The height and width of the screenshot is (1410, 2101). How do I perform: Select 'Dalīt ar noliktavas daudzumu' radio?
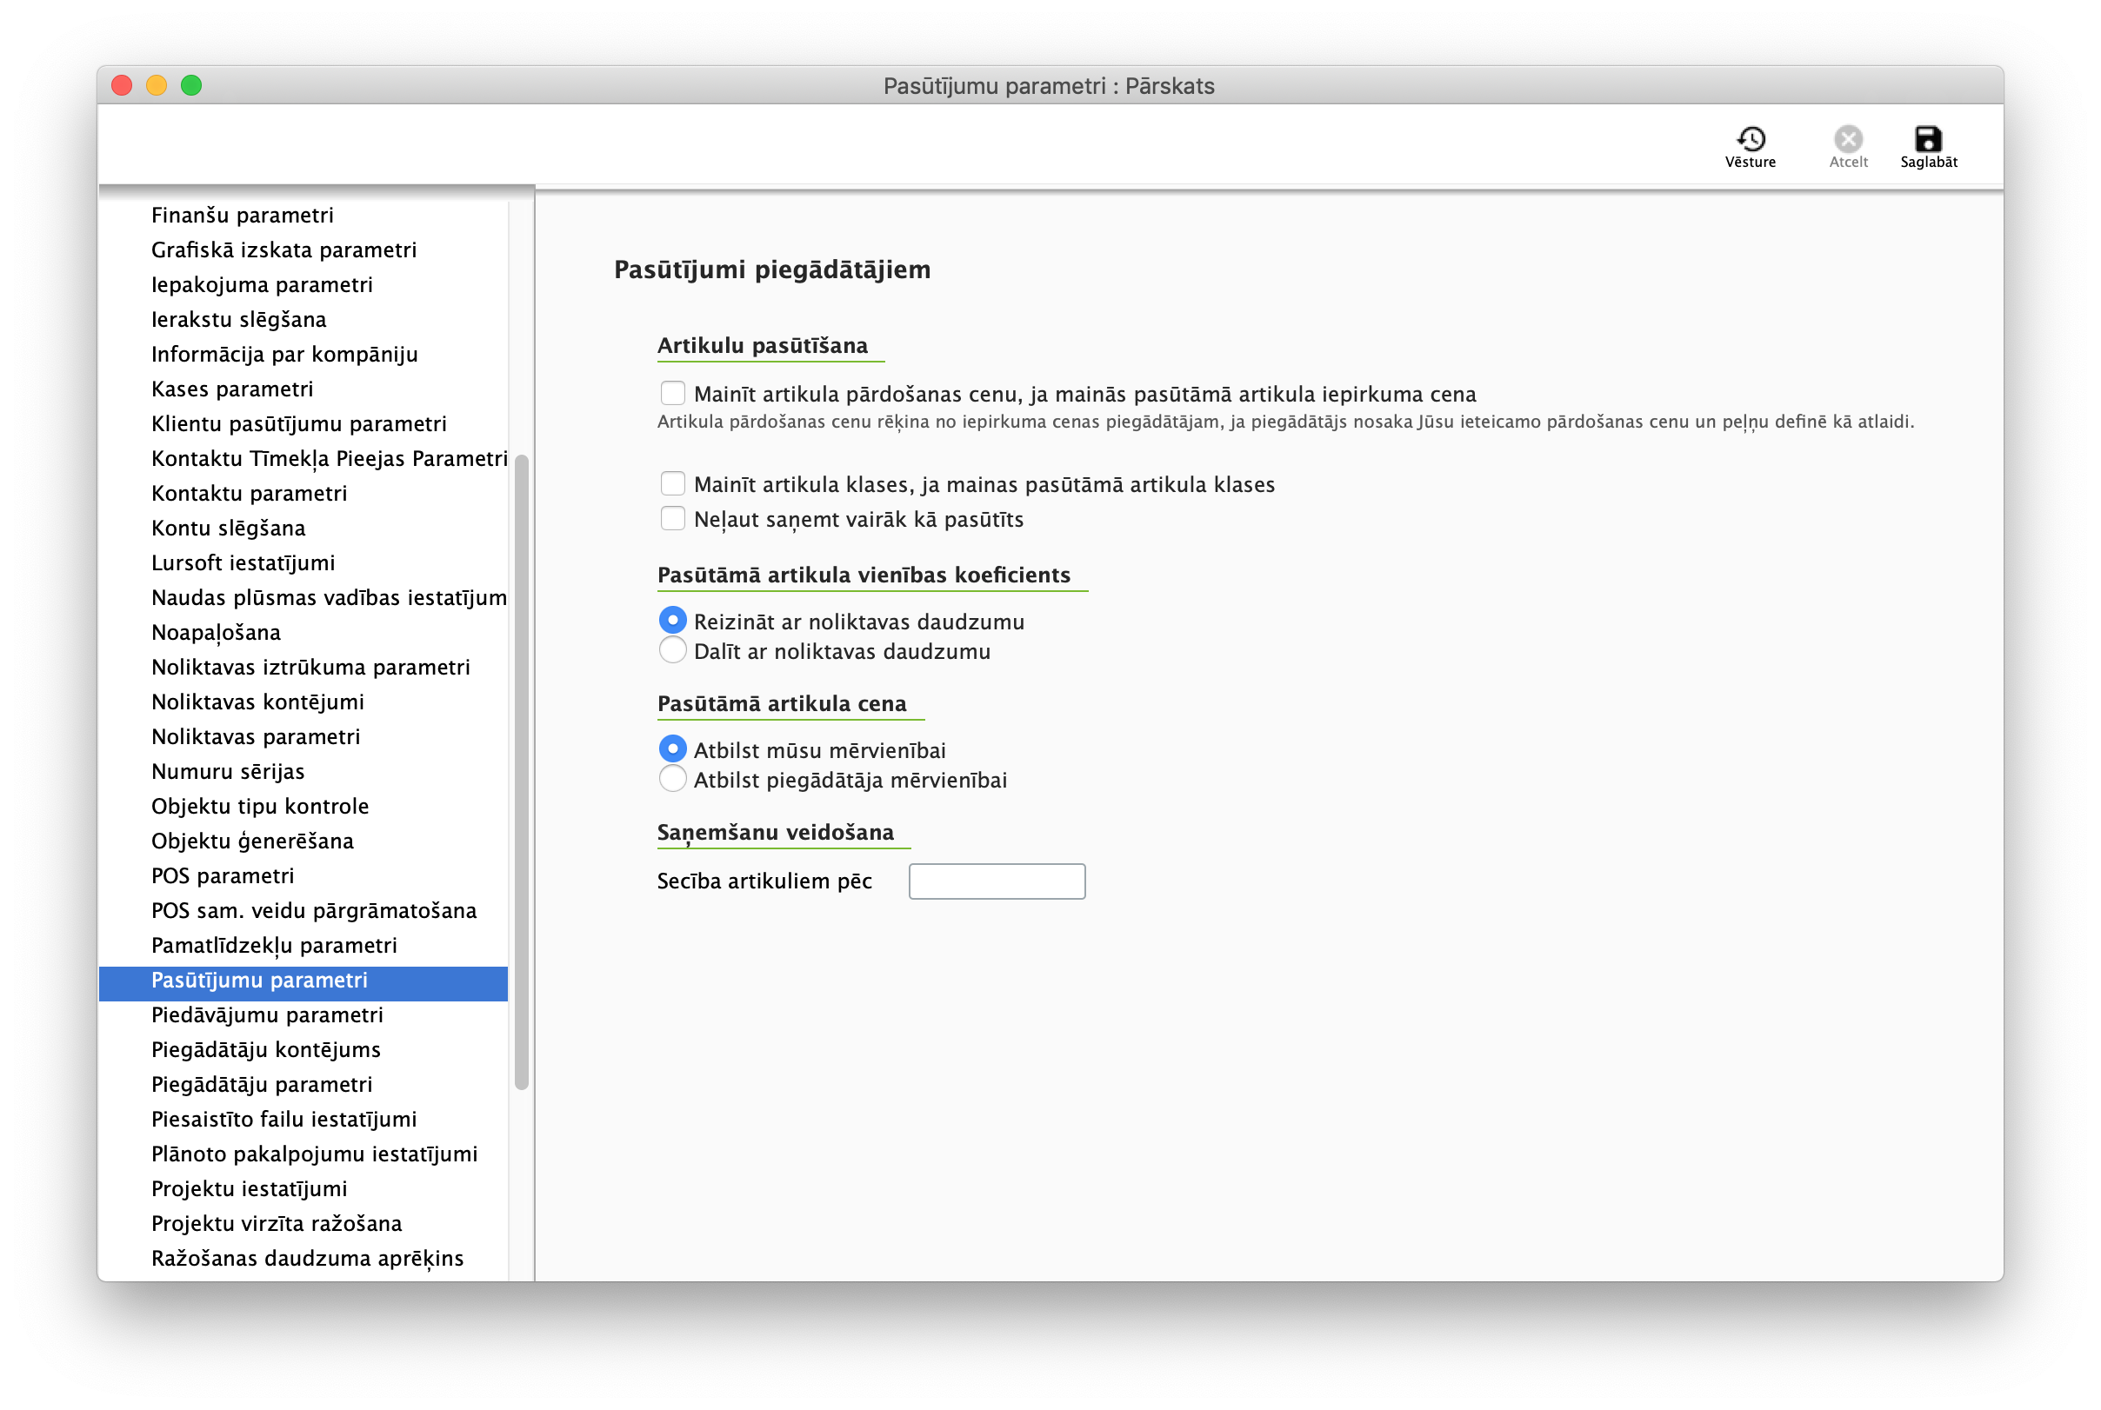coord(672,651)
